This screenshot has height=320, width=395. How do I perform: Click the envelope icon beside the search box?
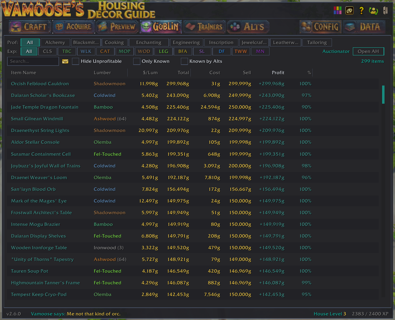[x=65, y=61]
